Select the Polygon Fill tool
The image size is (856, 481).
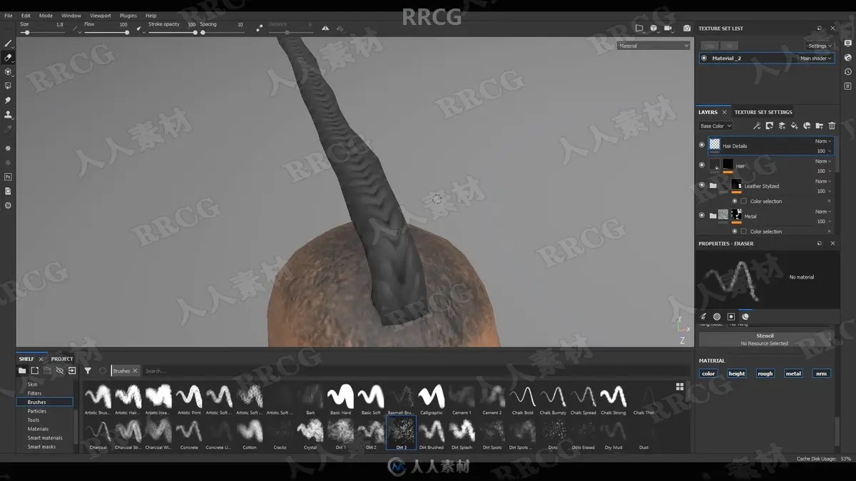point(8,86)
